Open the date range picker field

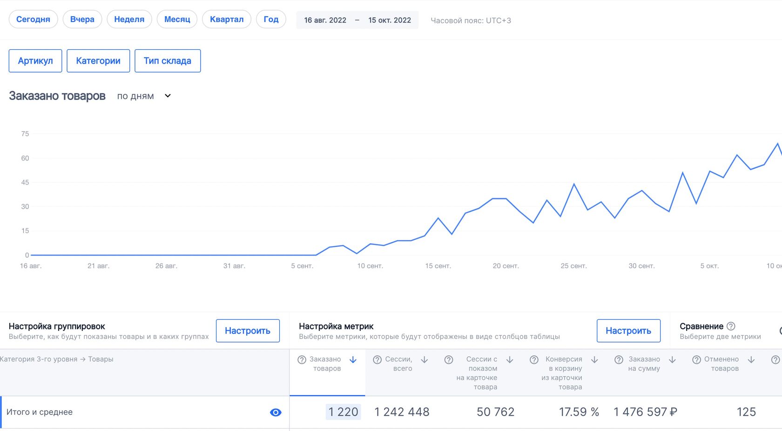(x=357, y=20)
